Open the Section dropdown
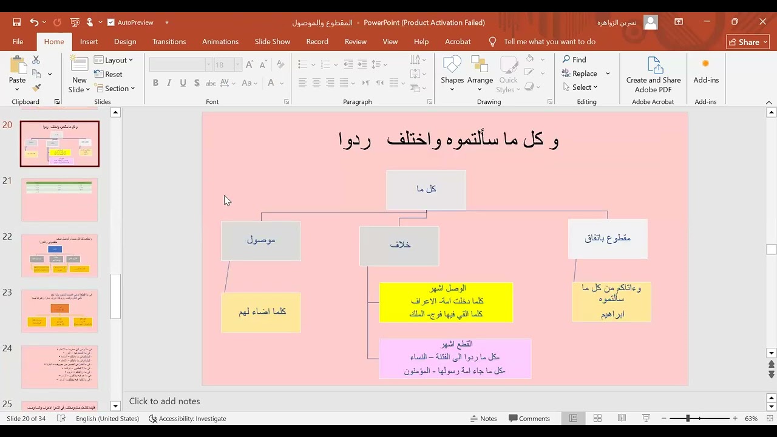 click(115, 88)
